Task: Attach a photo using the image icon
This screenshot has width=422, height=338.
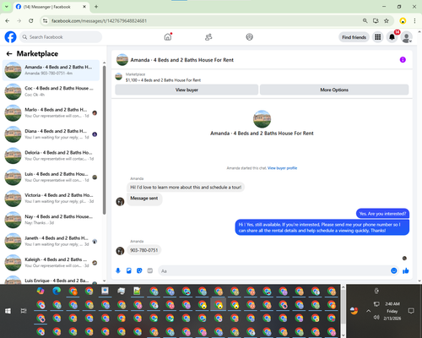Action: (129, 270)
